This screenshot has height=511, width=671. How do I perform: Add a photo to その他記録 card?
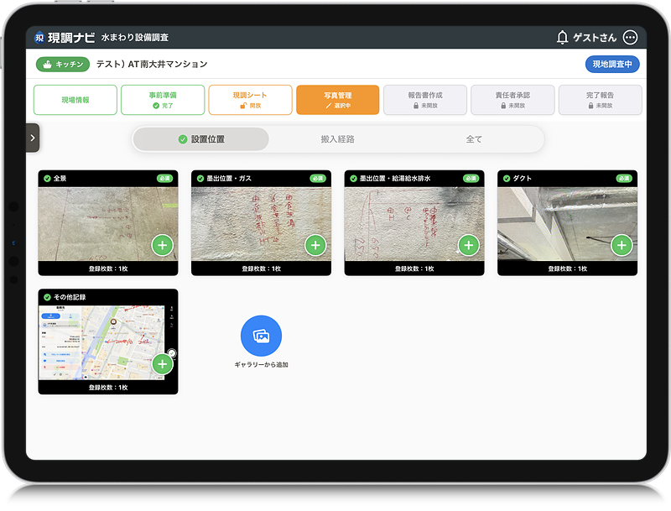(x=162, y=364)
